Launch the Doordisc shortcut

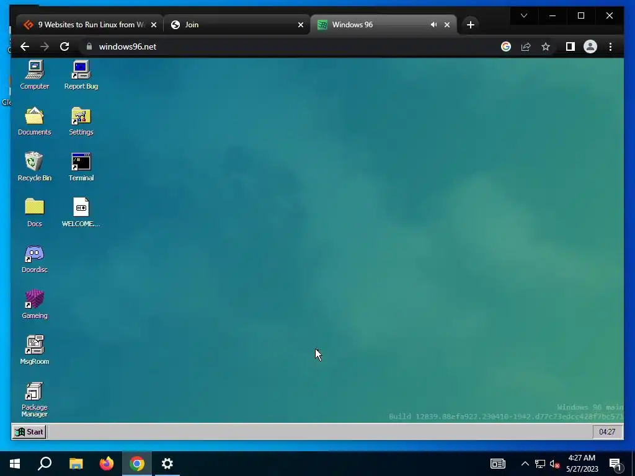click(x=35, y=258)
